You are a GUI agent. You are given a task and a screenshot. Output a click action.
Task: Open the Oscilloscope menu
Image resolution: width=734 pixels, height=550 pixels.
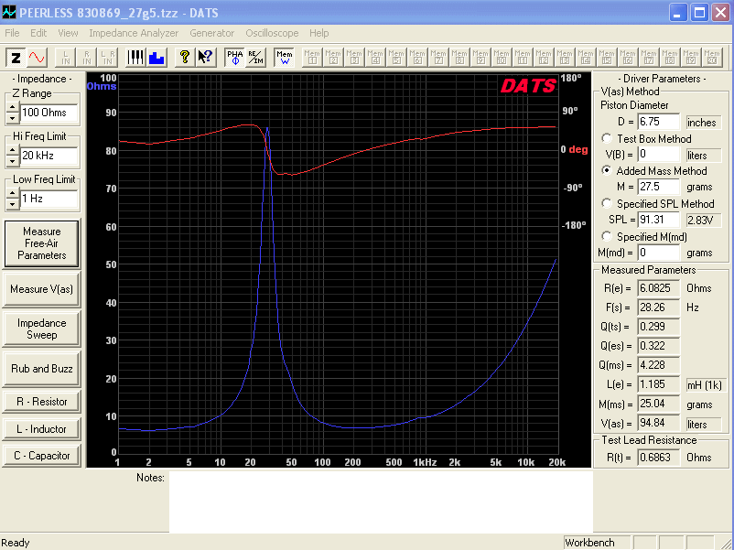pos(272,33)
